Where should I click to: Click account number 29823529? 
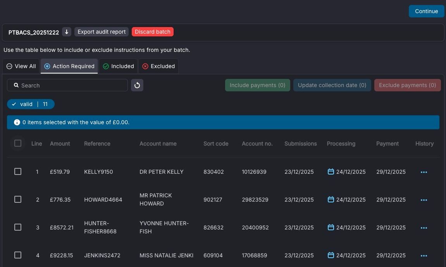pyautogui.click(x=255, y=200)
